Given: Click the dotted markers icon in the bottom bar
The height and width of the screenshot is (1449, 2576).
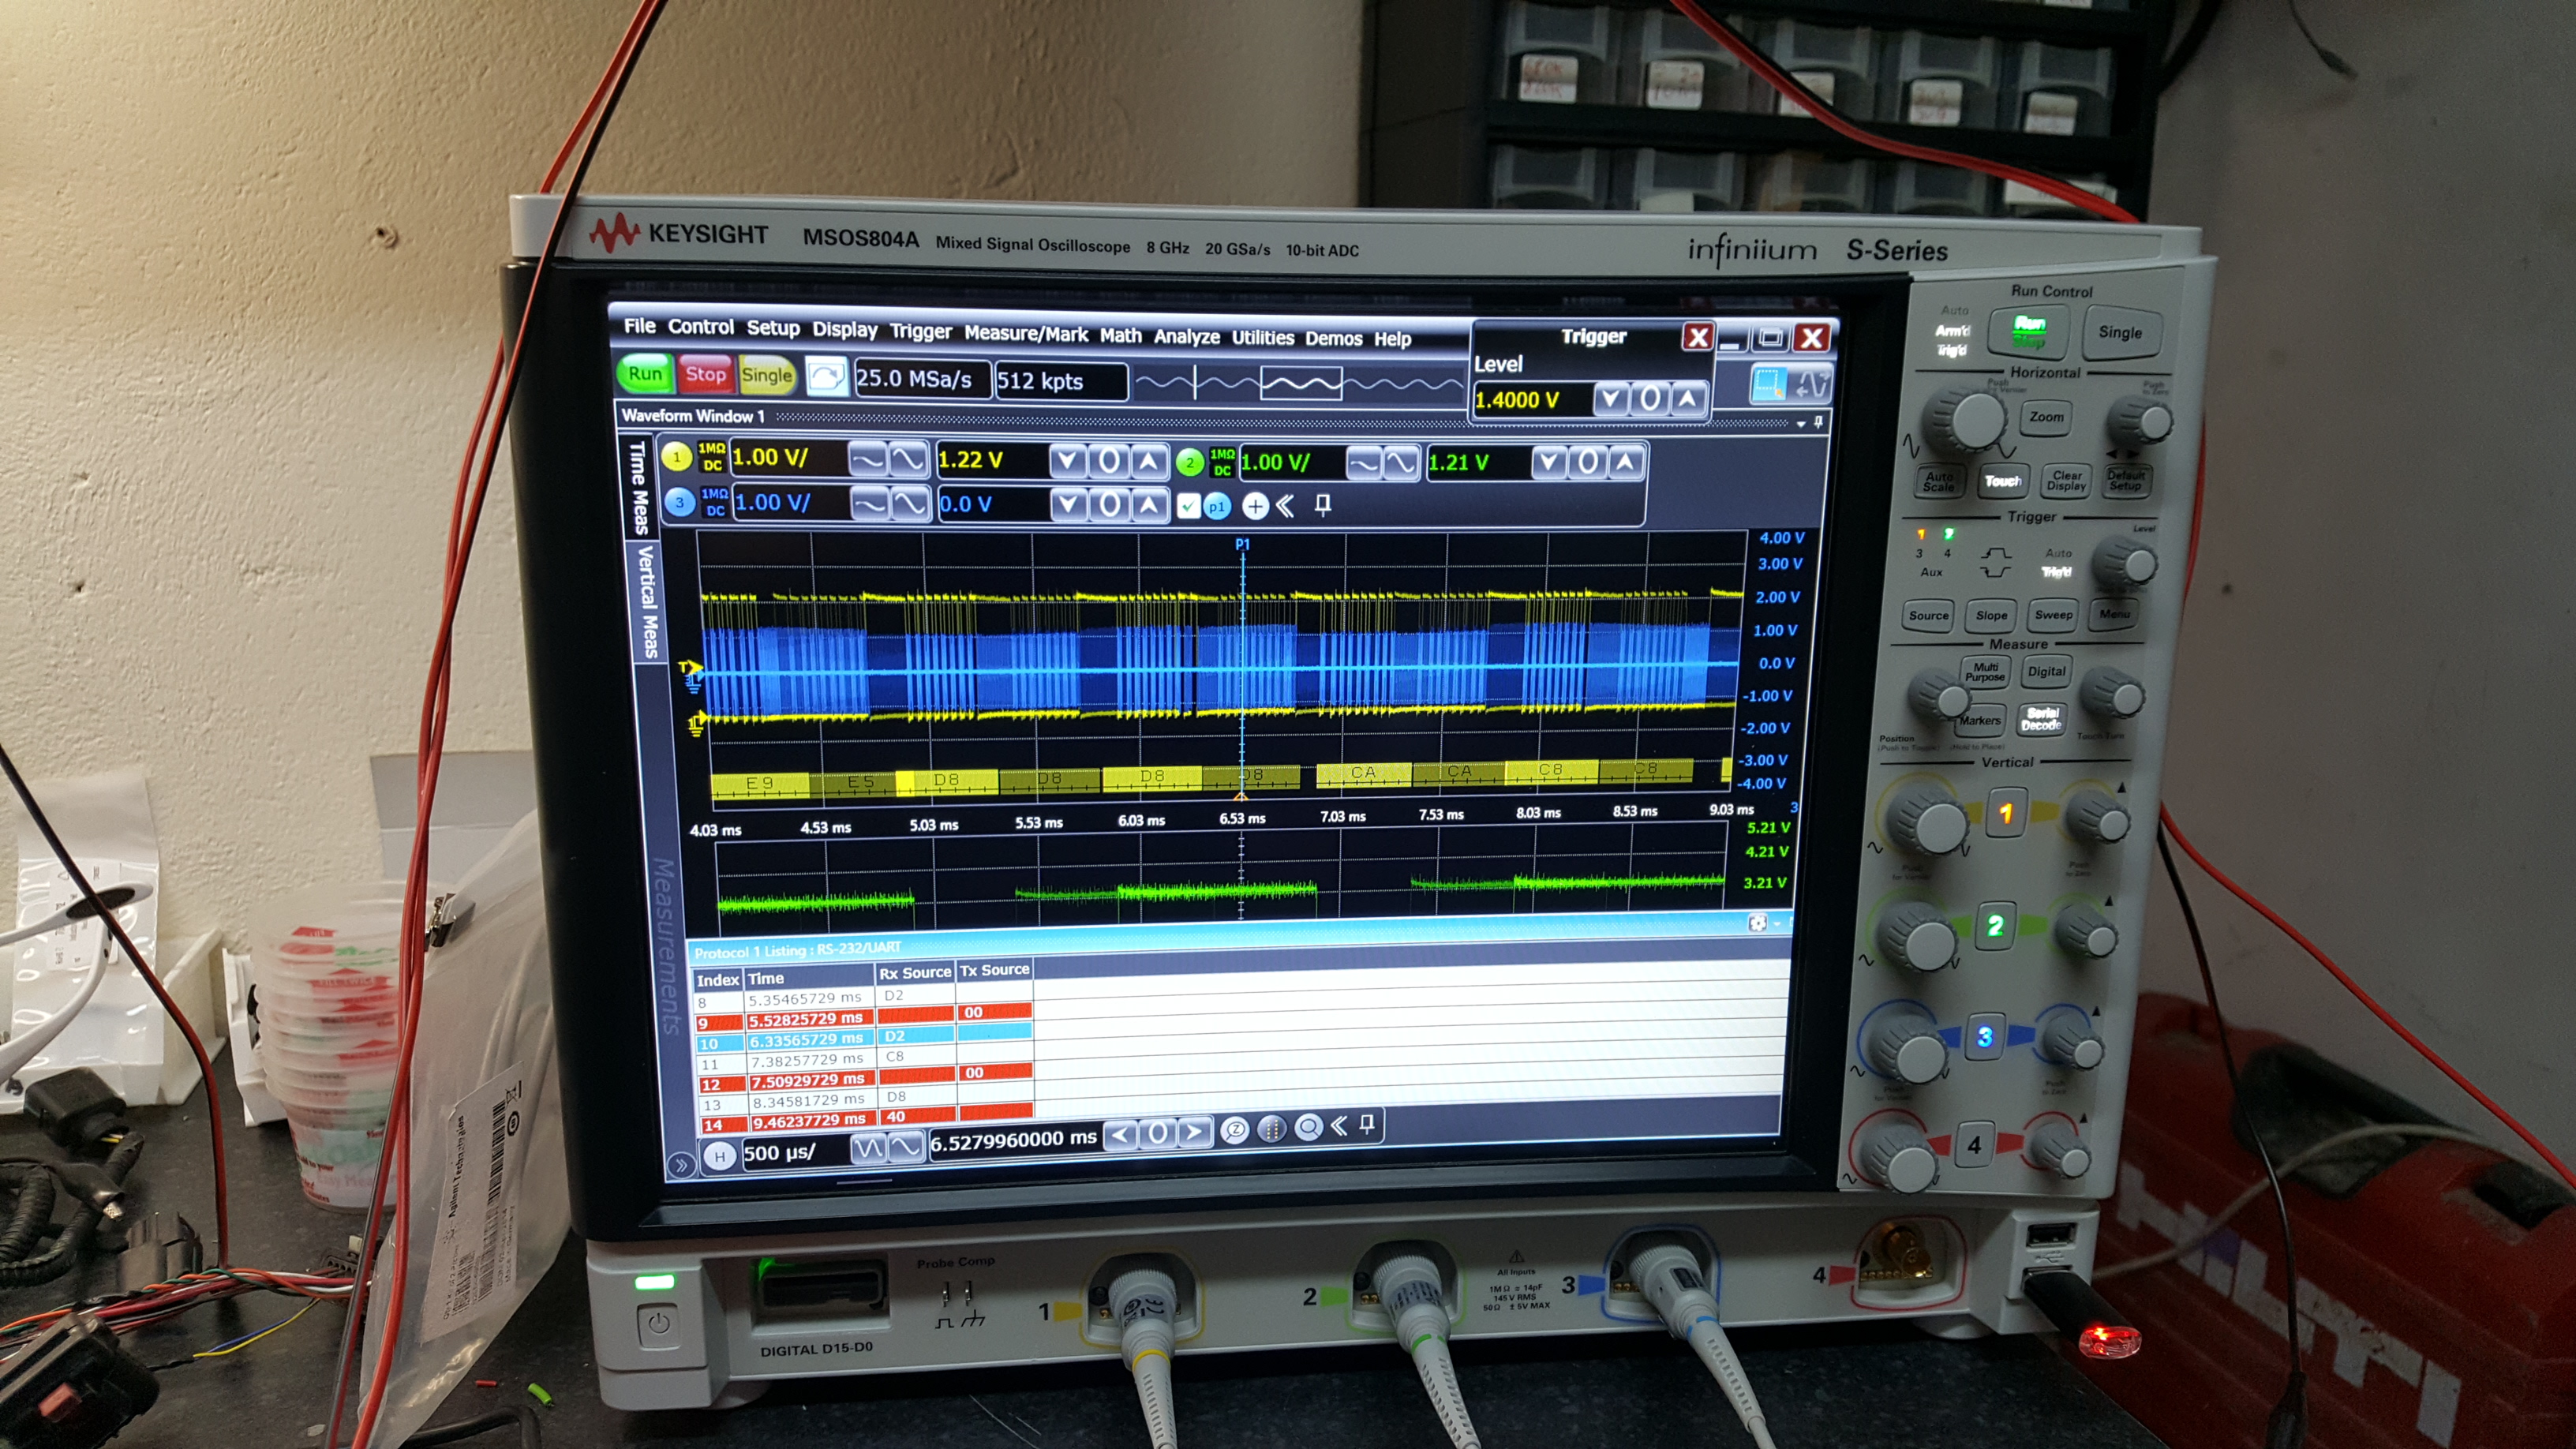Looking at the screenshot, I should click(x=1271, y=1130).
